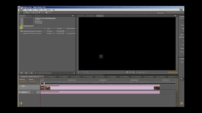Screen dimensions: 202x113
Task: Click the Timeline timecode value
Action: click(x=23, y=82)
